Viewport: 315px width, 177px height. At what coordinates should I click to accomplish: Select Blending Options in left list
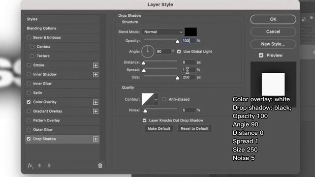(41, 29)
